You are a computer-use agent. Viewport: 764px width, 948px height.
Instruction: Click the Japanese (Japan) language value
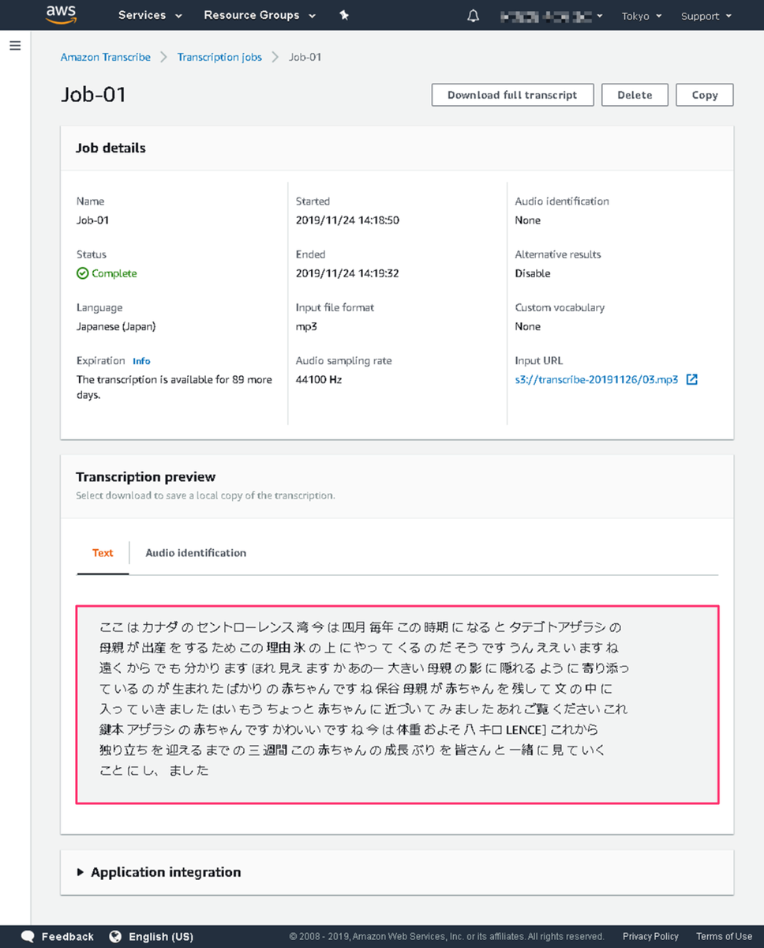click(116, 326)
